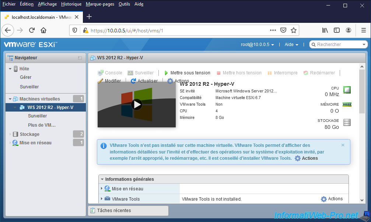Collapse the Machines virtuelles tree node
This screenshot has width=371, height=222.
click(10, 99)
